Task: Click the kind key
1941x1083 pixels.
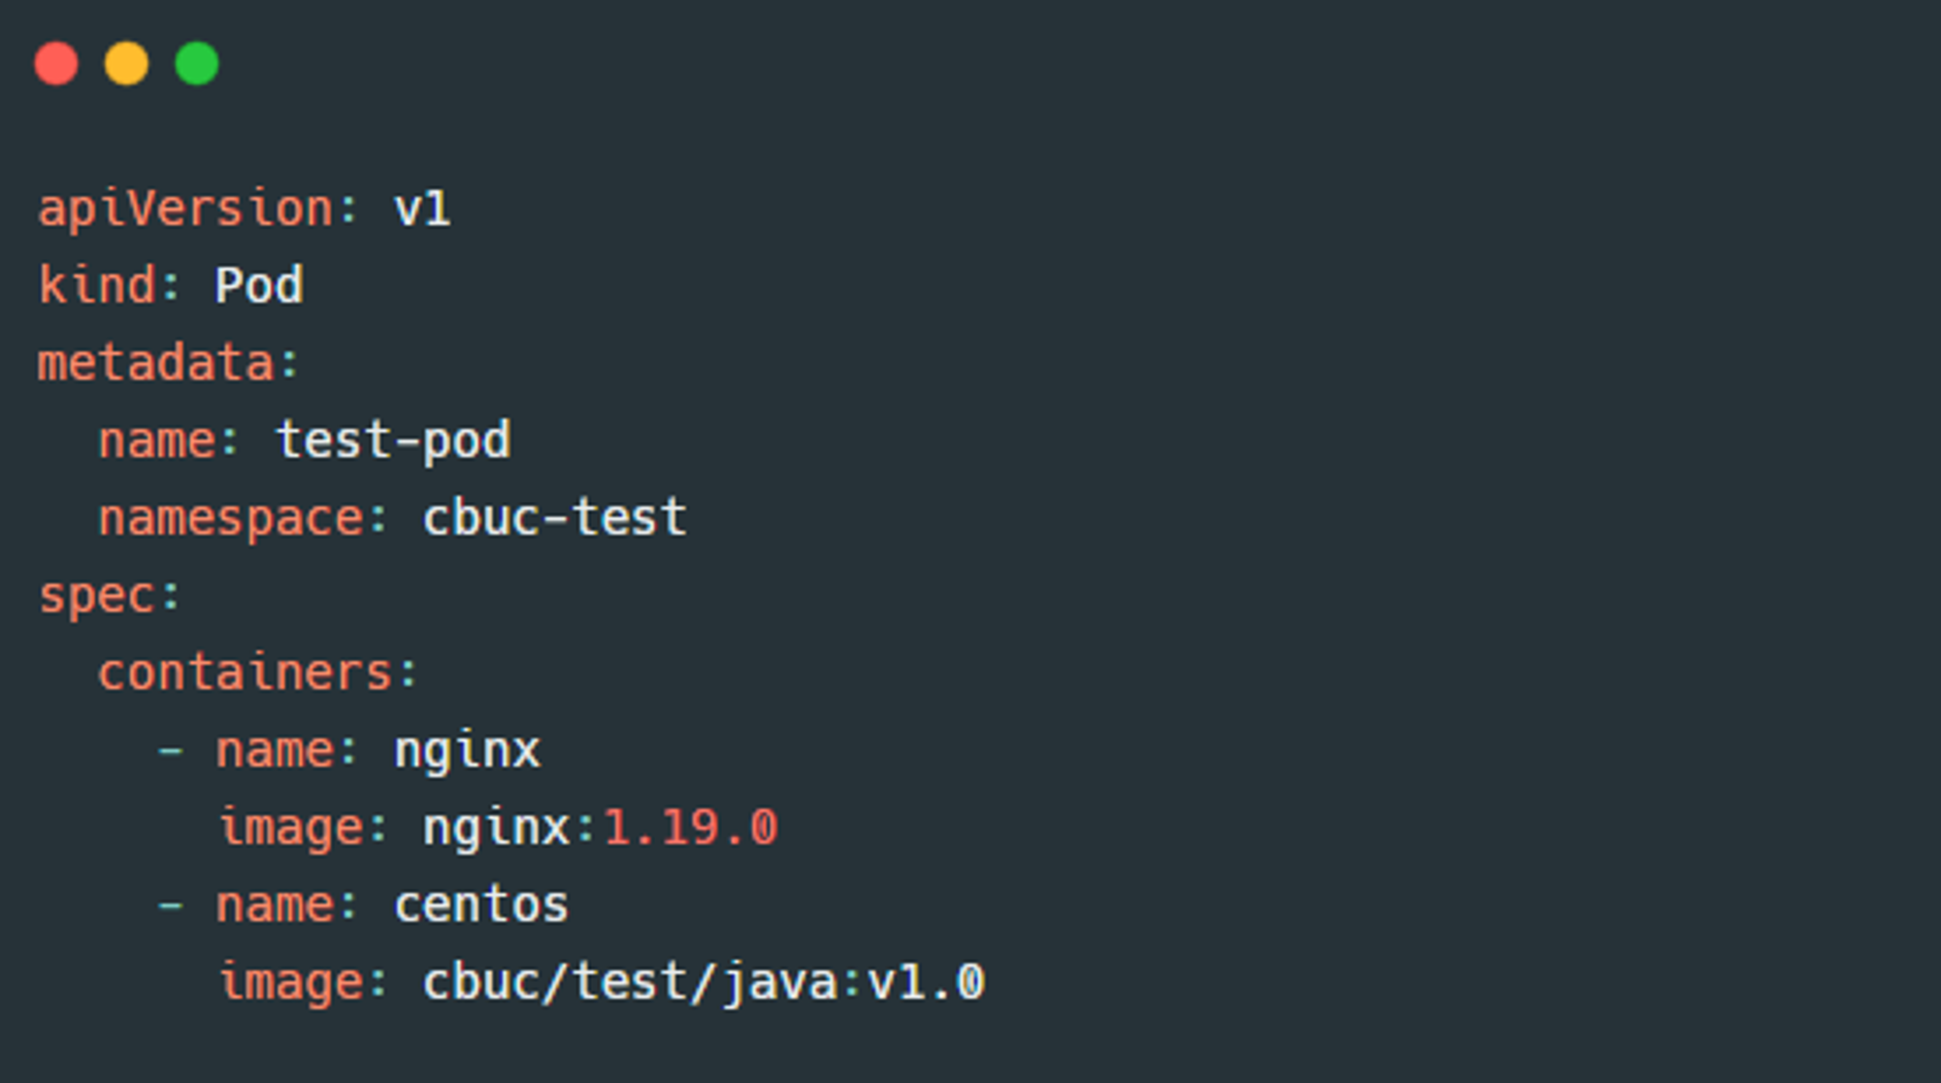Action: tap(96, 285)
